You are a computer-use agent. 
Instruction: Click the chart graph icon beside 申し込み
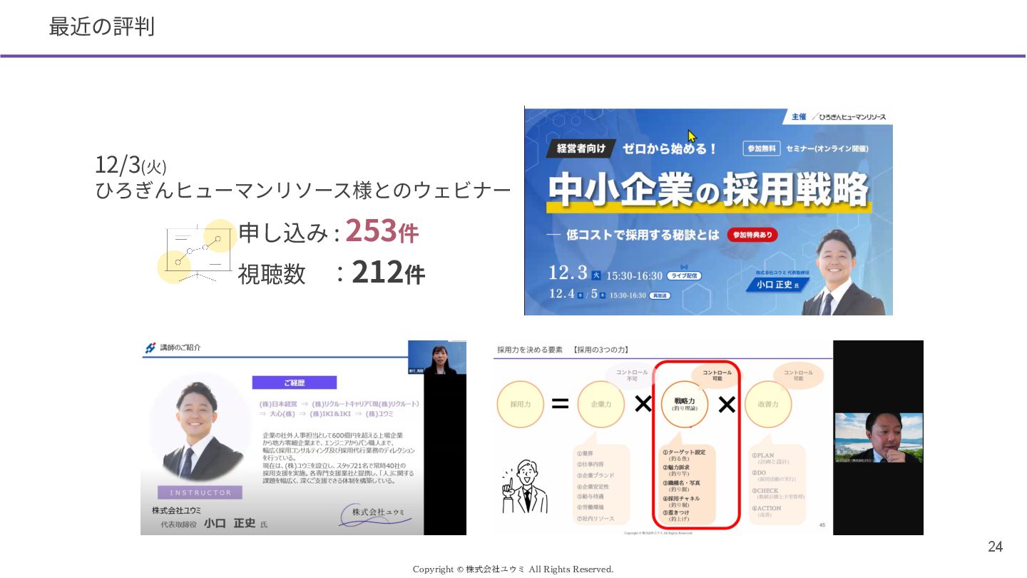point(196,251)
